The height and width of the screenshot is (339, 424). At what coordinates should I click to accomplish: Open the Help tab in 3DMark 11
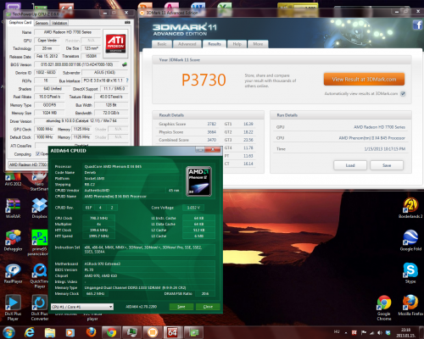pyautogui.click(x=237, y=44)
